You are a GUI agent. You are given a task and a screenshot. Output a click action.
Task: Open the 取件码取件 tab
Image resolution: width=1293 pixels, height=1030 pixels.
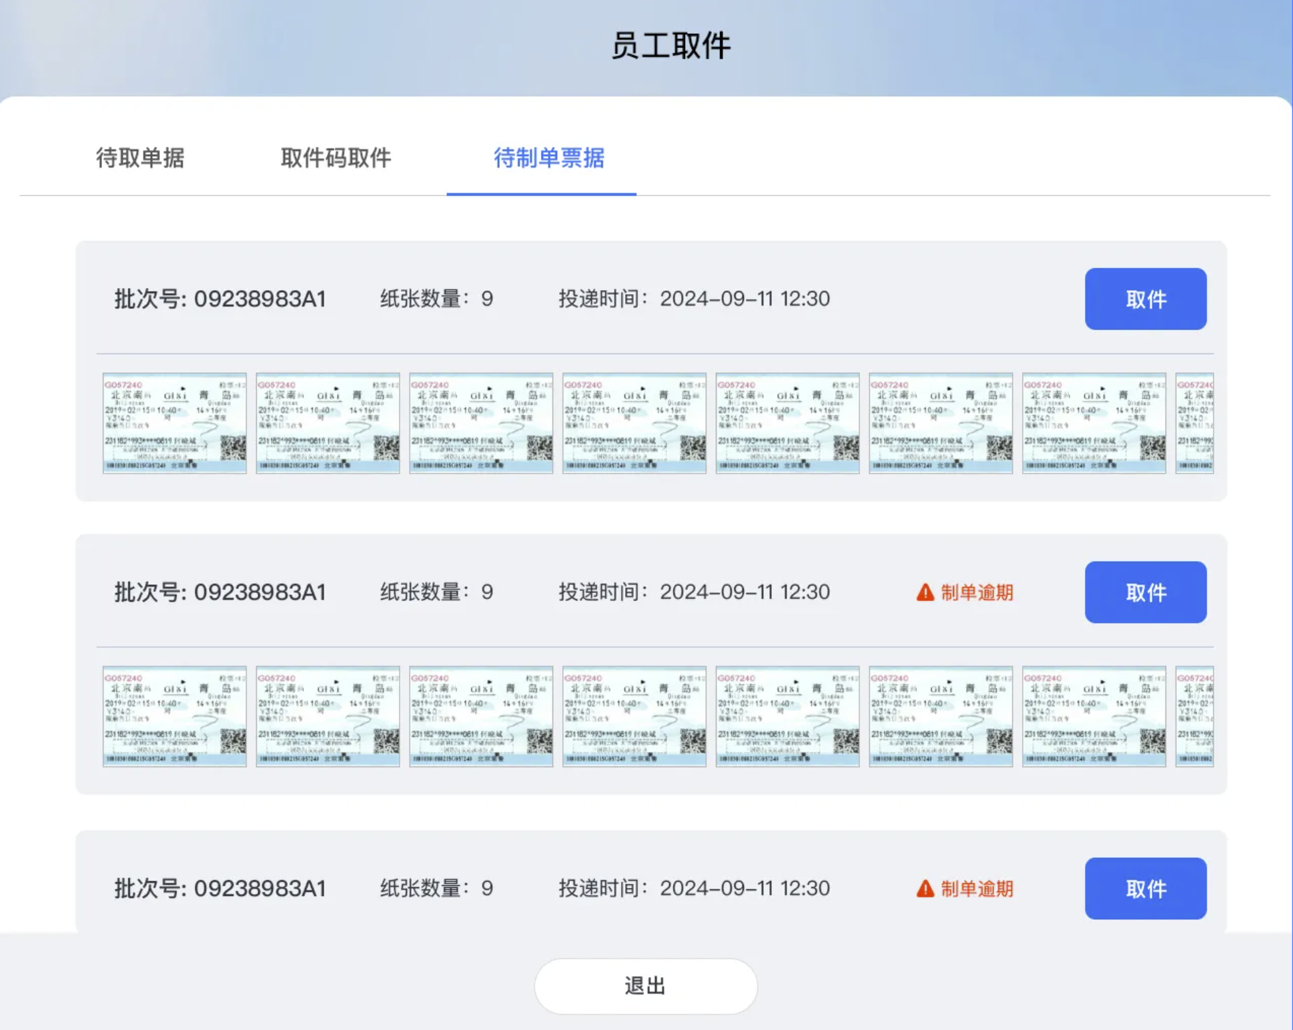[x=336, y=158]
